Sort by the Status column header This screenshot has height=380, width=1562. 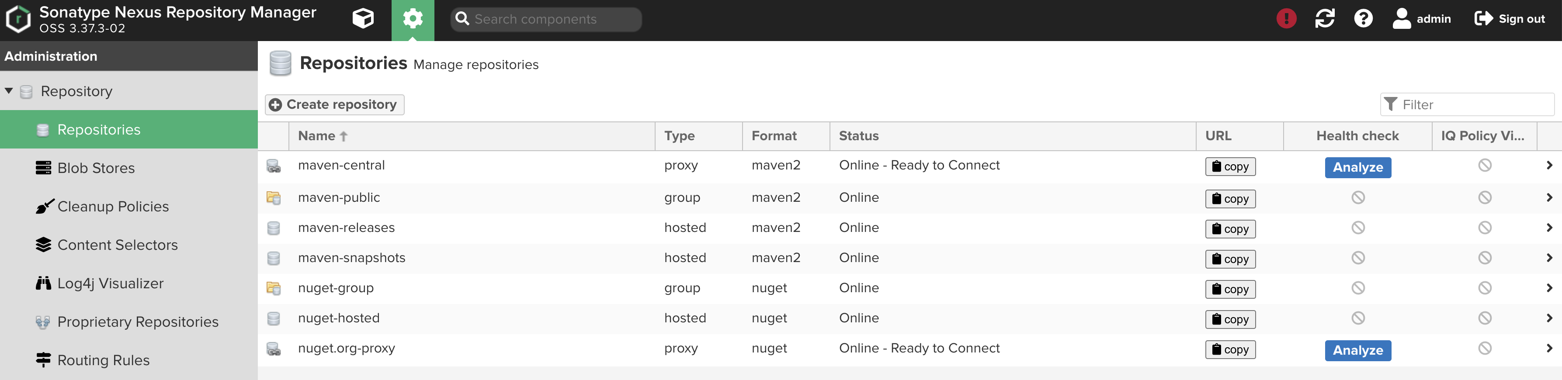(1013, 136)
